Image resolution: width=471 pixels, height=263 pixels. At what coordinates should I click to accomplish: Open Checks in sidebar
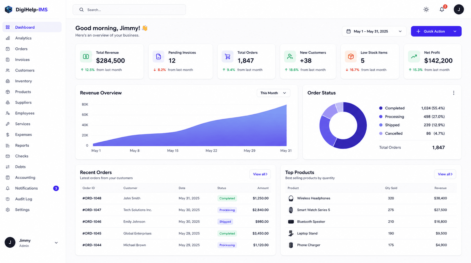(x=32, y=156)
